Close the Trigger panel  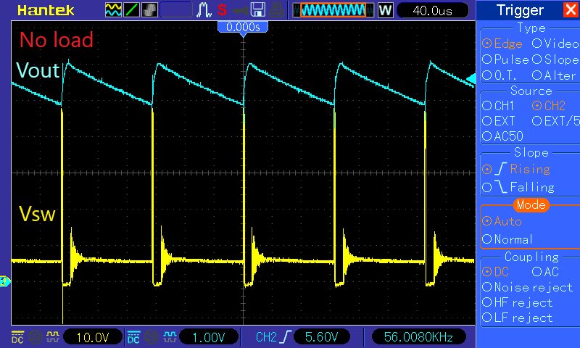click(x=571, y=9)
